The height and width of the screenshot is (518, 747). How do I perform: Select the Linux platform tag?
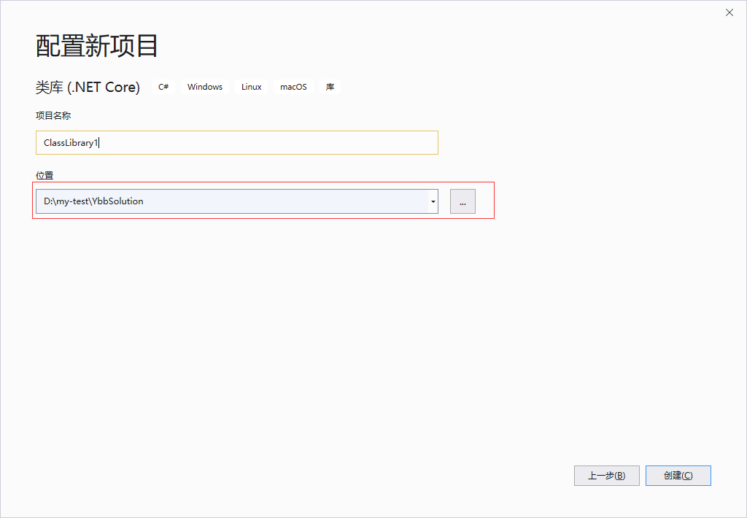coord(251,86)
